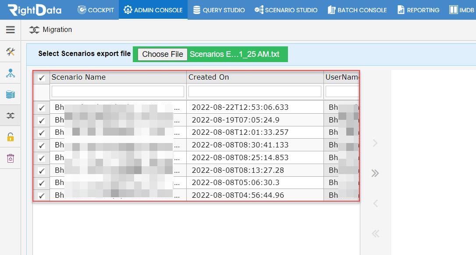
Task: Sort by UserName column header
Action: [341, 77]
